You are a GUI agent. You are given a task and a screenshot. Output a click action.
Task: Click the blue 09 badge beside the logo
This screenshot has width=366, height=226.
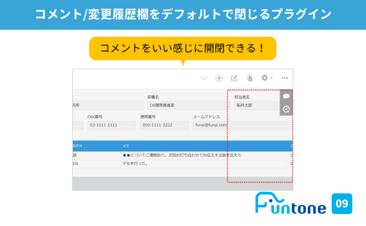pos(342,204)
